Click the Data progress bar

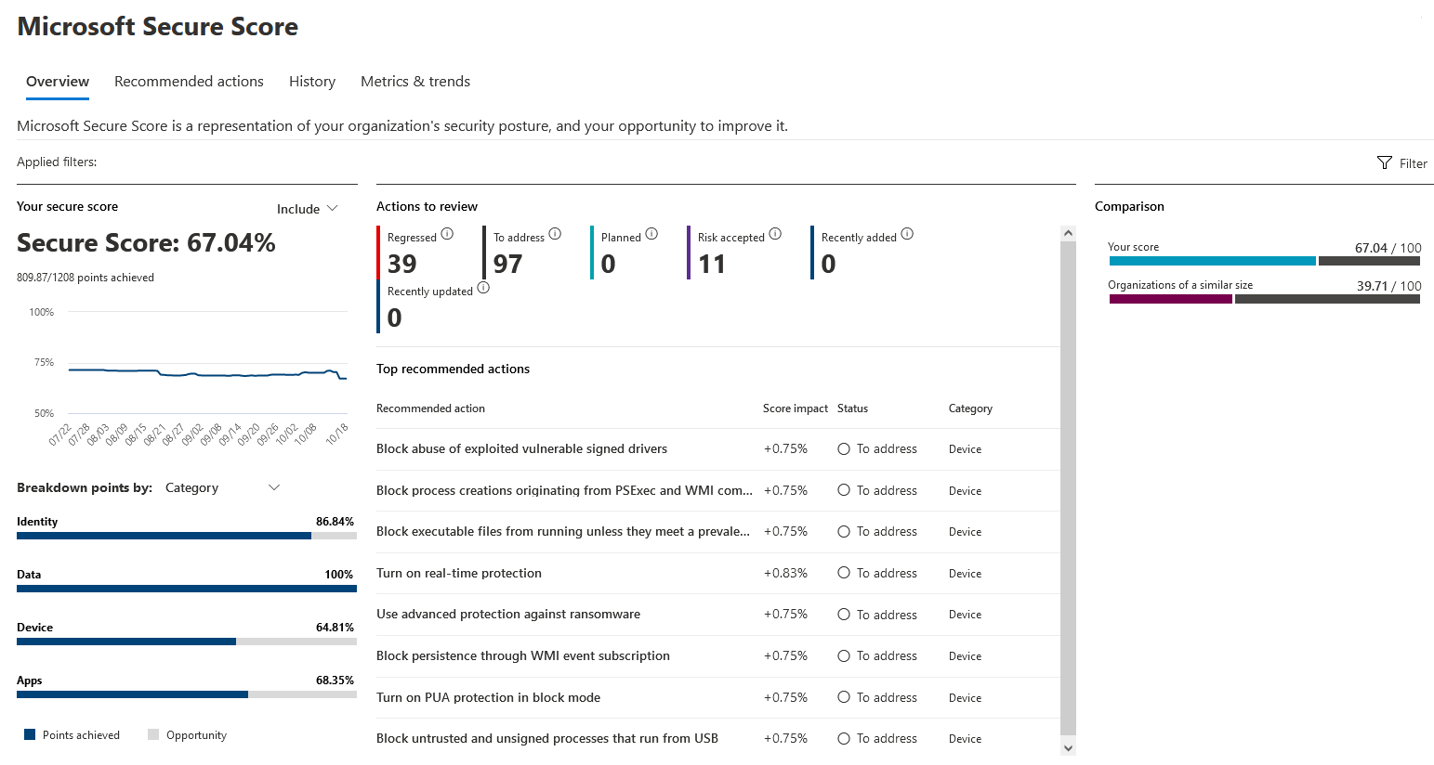tap(187, 589)
